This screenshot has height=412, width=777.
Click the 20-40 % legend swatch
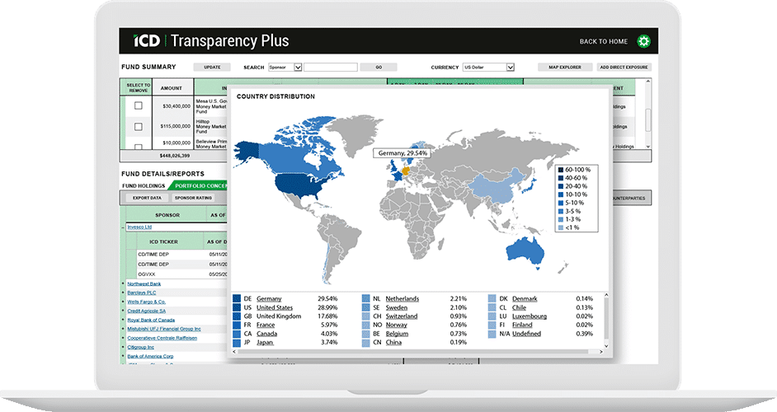[560, 186]
